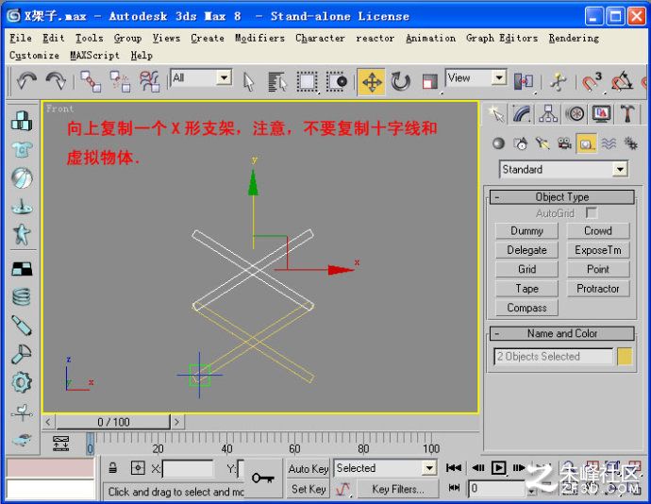Select the Shapes category icon
The width and height of the screenshot is (651, 504).
(x=521, y=143)
